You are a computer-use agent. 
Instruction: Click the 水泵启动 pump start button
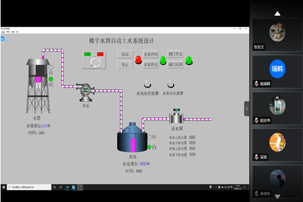151,54
